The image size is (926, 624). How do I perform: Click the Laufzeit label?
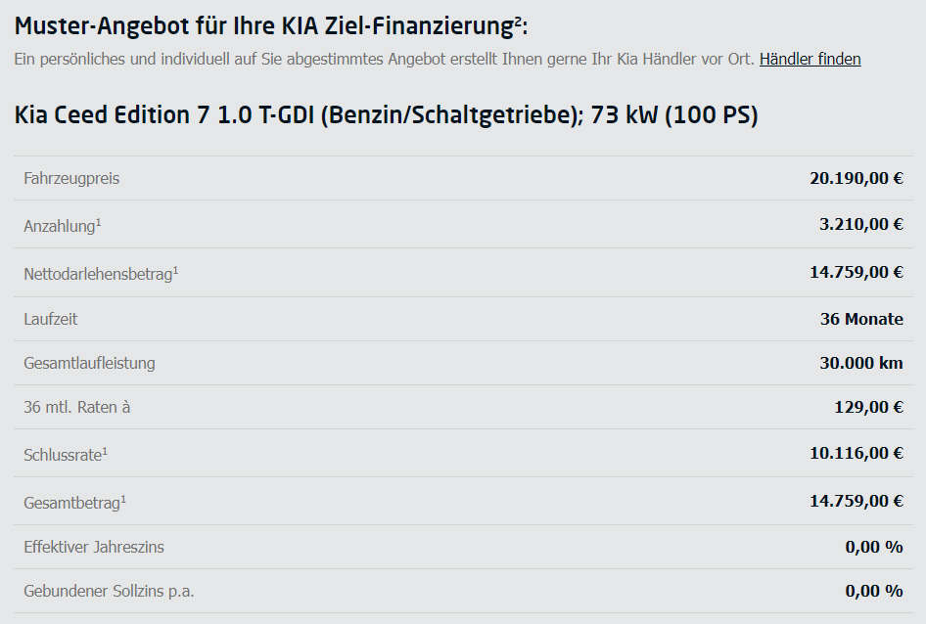click(x=50, y=320)
